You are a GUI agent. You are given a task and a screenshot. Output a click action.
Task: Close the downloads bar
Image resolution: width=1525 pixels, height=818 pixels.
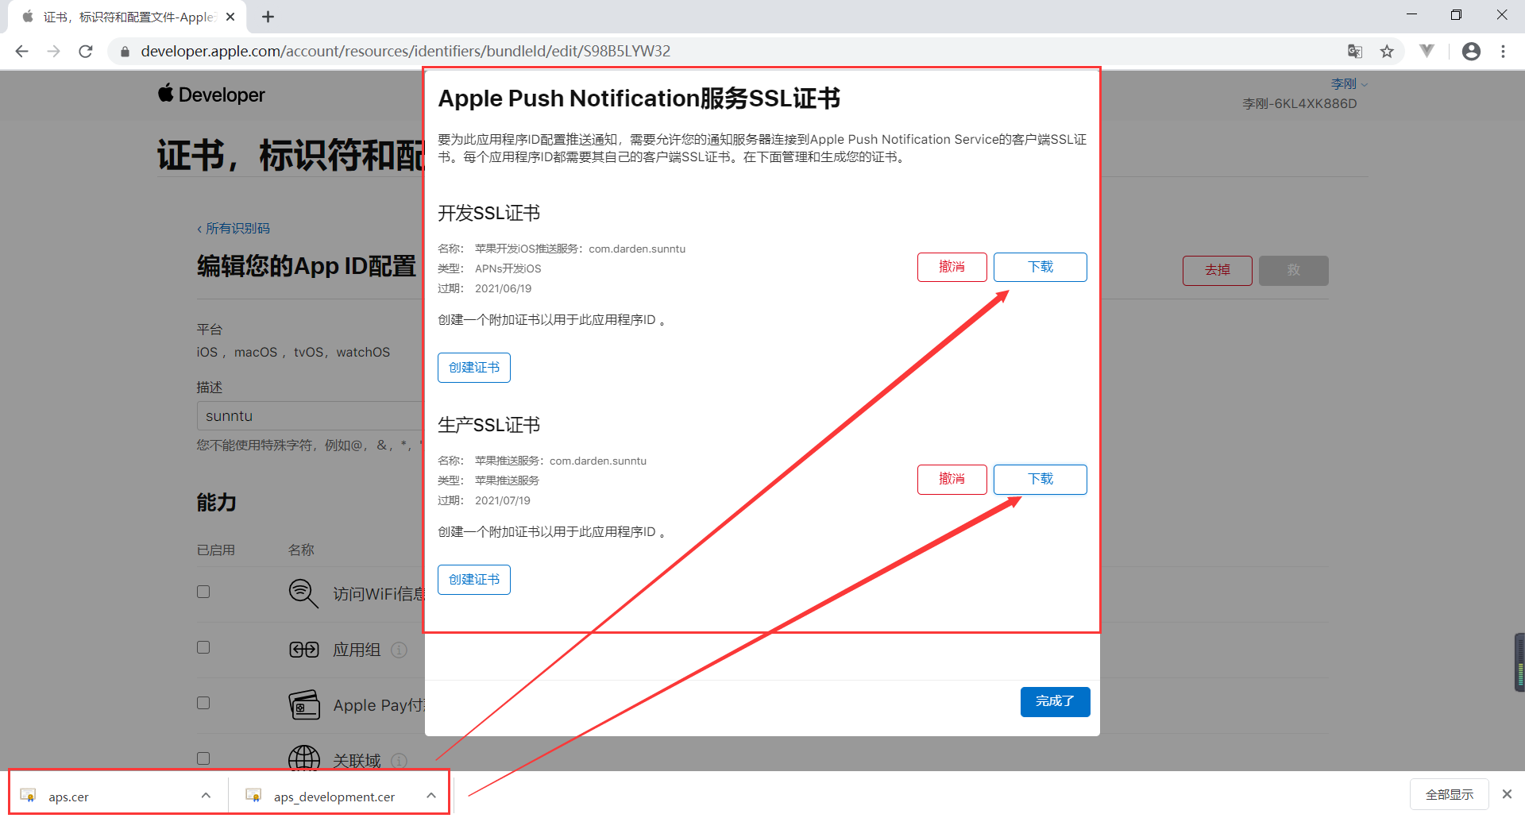click(x=1507, y=794)
